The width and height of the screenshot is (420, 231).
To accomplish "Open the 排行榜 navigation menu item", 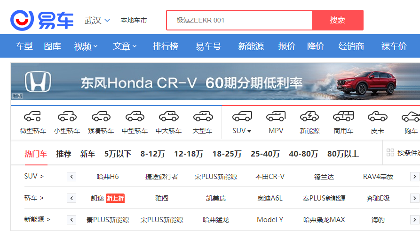I will pyautogui.click(x=166, y=46).
